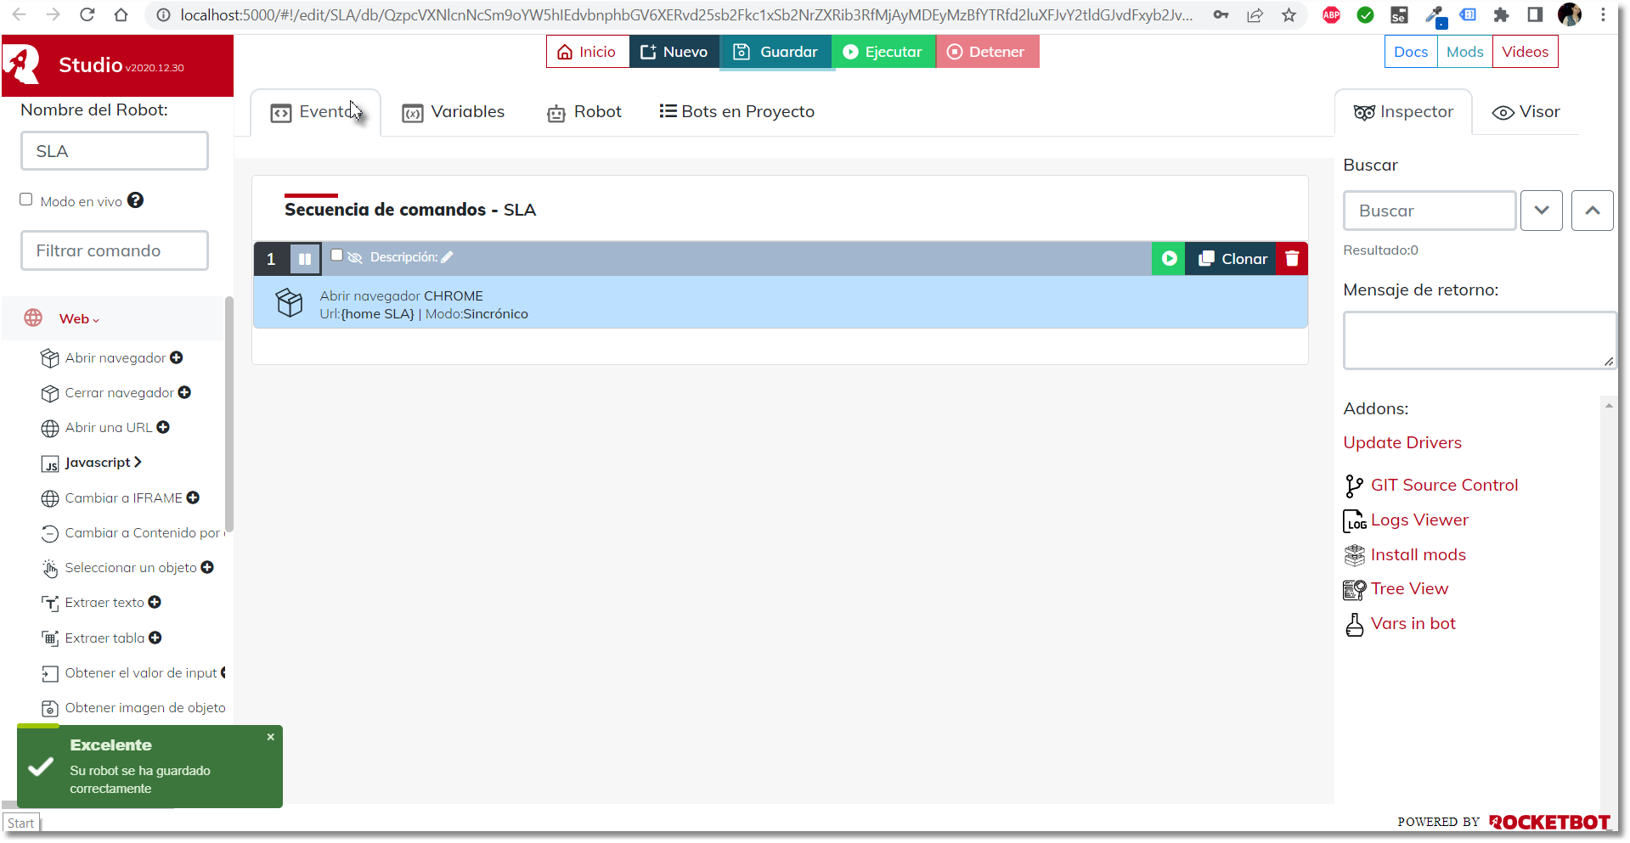Add Extraer texto command plus icon

click(x=155, y=602)
